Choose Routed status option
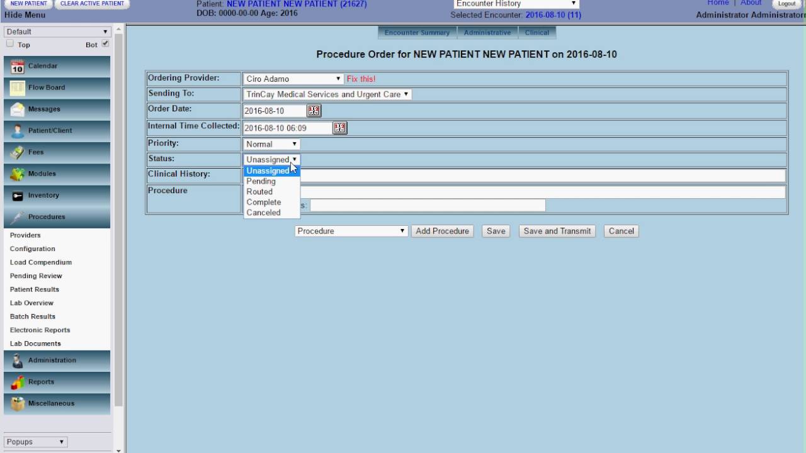This screenshot has height=453, width=806. point(271,192)
